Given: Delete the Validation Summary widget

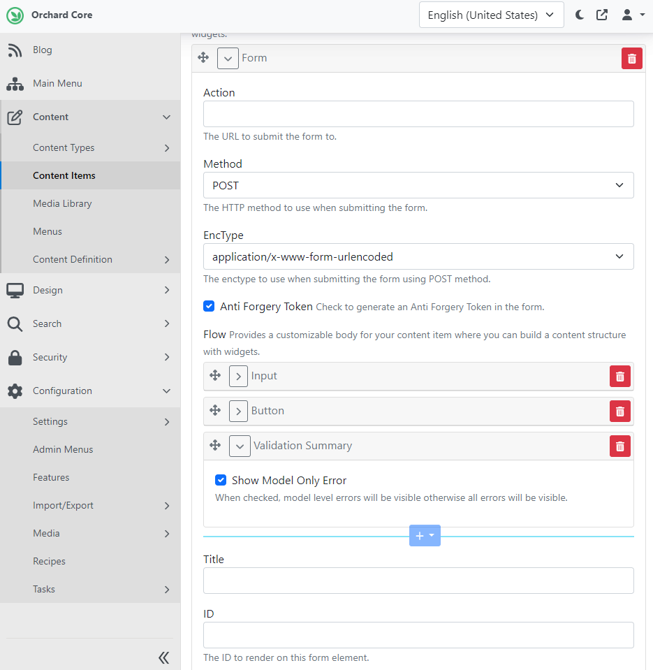Looking at the screenshot, I should [619, 446].
